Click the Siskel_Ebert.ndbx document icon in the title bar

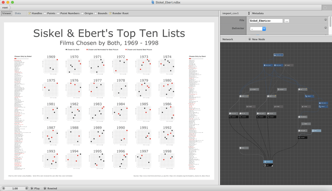click(153, 2)
